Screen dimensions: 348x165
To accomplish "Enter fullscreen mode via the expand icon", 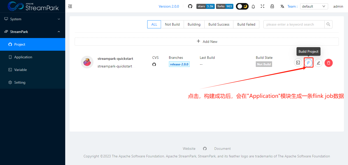I will click(262, 6).
